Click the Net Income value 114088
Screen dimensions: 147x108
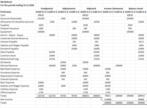[x=108, y=100]
